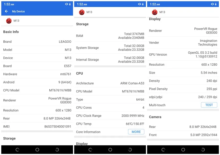Viewport: 220px width, 155px height.
Task: Select Architecture value ARM Cortex-A53
Action: pyautogui.click(x=132, y=83)
